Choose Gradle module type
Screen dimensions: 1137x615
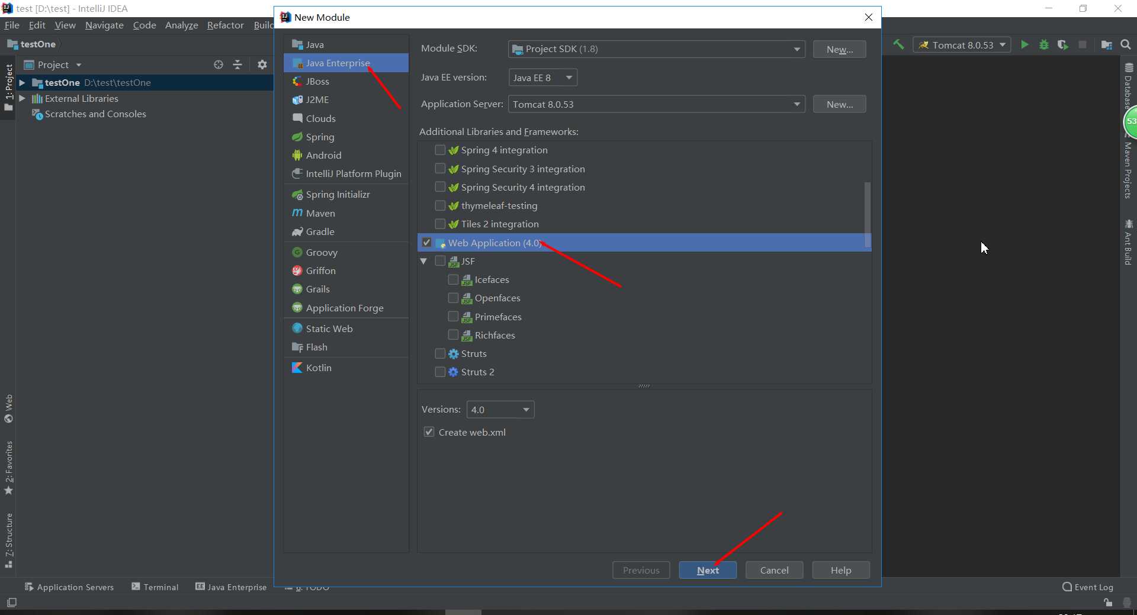(x=346, y=231)
